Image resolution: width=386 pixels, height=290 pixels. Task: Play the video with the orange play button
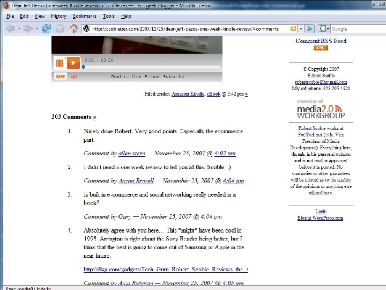point(73,63)
